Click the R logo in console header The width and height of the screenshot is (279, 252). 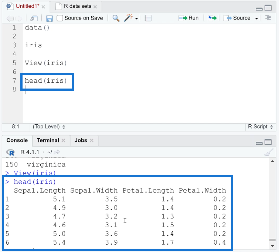10,152
